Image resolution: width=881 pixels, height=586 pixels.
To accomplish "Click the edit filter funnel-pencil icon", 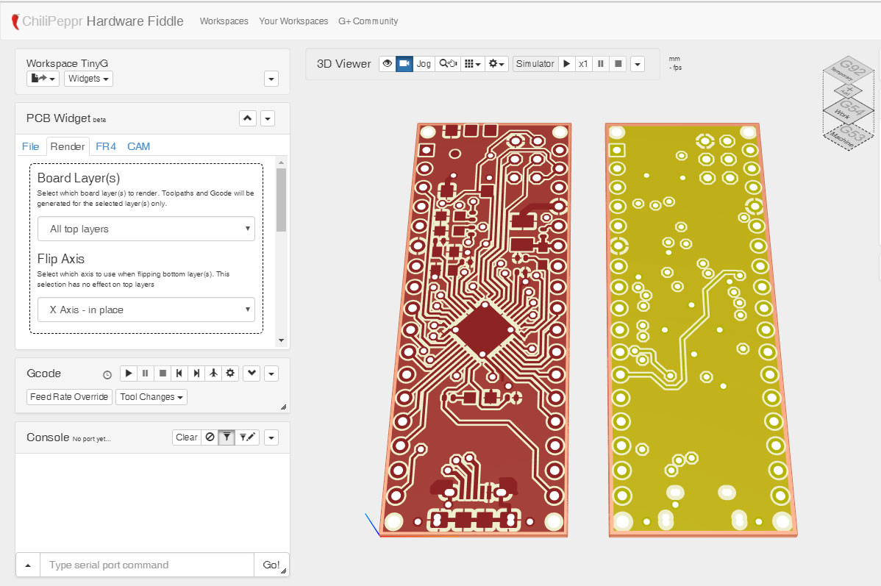I will [x=247, y=437].
